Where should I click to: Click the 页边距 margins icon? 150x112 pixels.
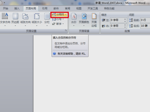15,19
